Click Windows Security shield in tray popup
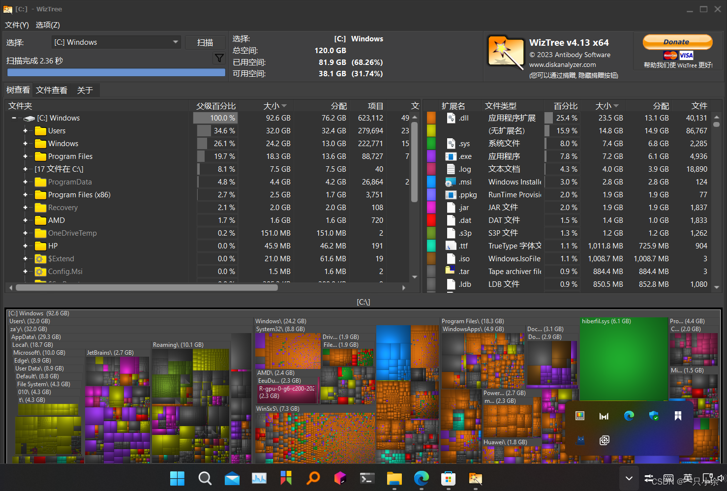 [654, 416]
